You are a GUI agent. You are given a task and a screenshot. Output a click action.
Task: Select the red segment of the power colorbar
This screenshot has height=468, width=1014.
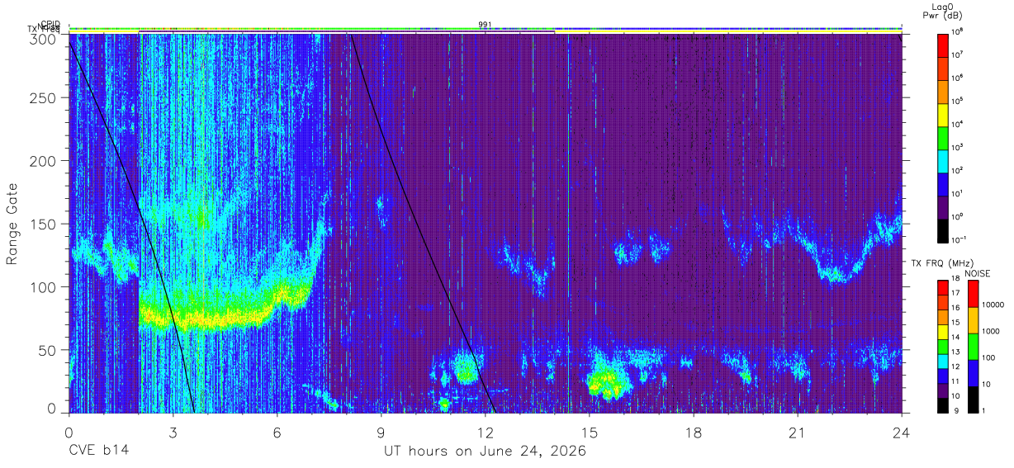(944, 45)
